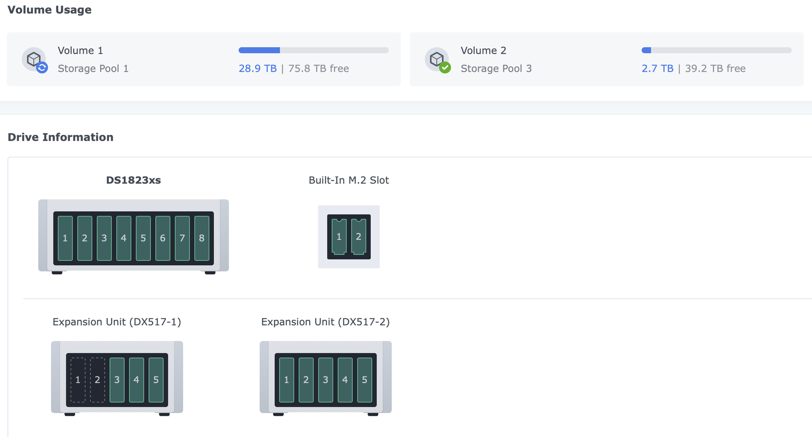The height and width of the screenshot is (437, 812).
Task: Click the 28.9 TB used value
Action: click(x=258, y=69)
